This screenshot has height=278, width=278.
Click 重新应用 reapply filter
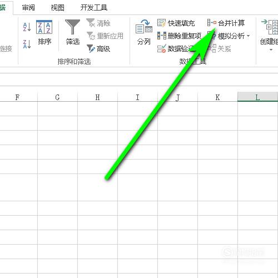coord(105,36)
